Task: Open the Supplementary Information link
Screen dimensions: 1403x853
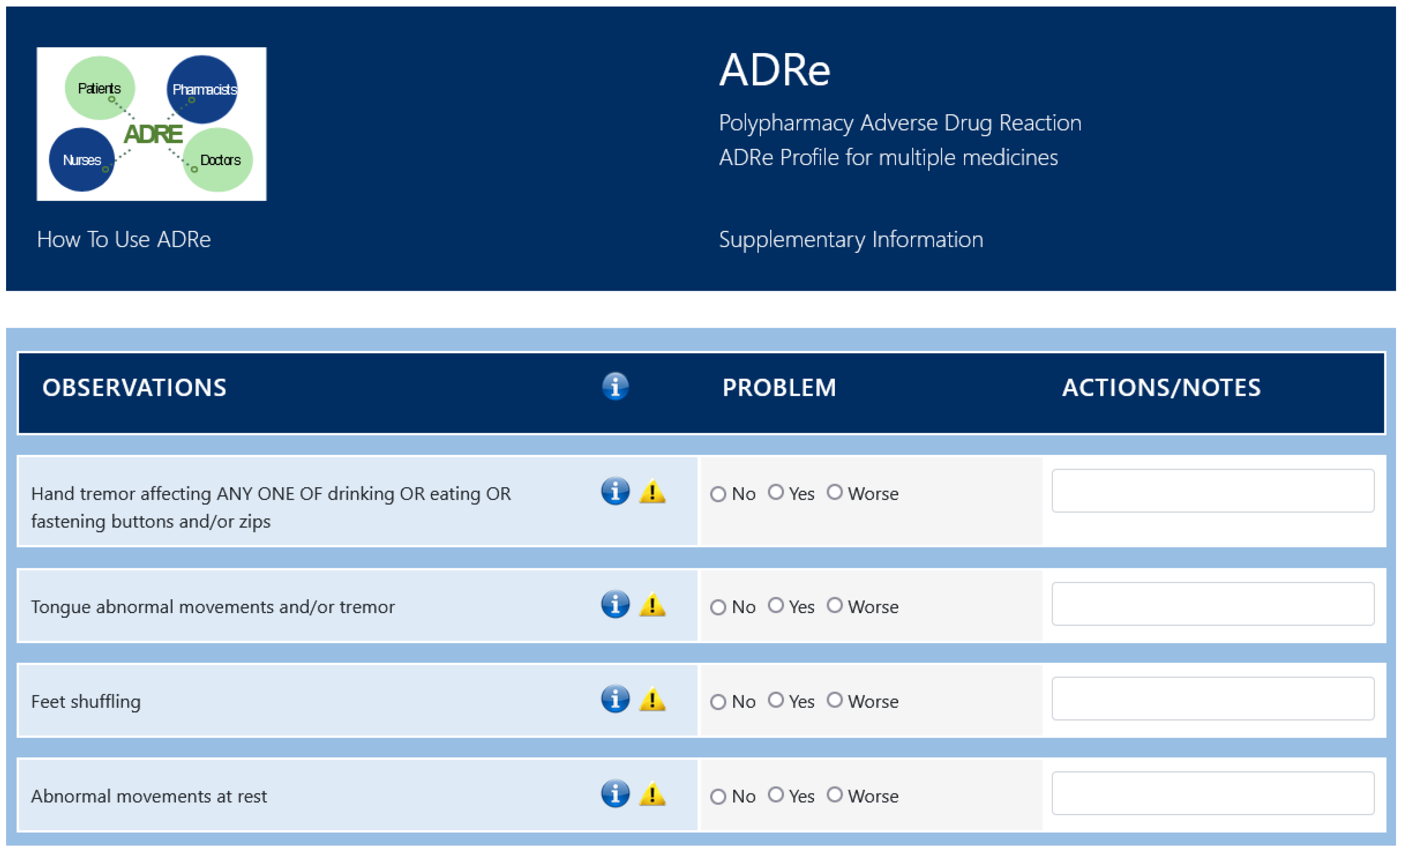Action: click(x=850, y=239)
